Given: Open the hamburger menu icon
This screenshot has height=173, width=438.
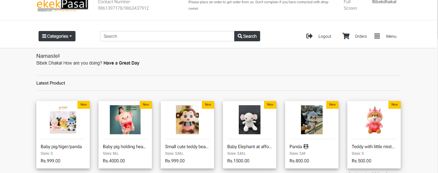Looking at the screenshot, I should pos(377,36).
